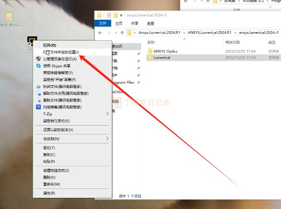Click the 删除文件 delete icon

[39, 100]
